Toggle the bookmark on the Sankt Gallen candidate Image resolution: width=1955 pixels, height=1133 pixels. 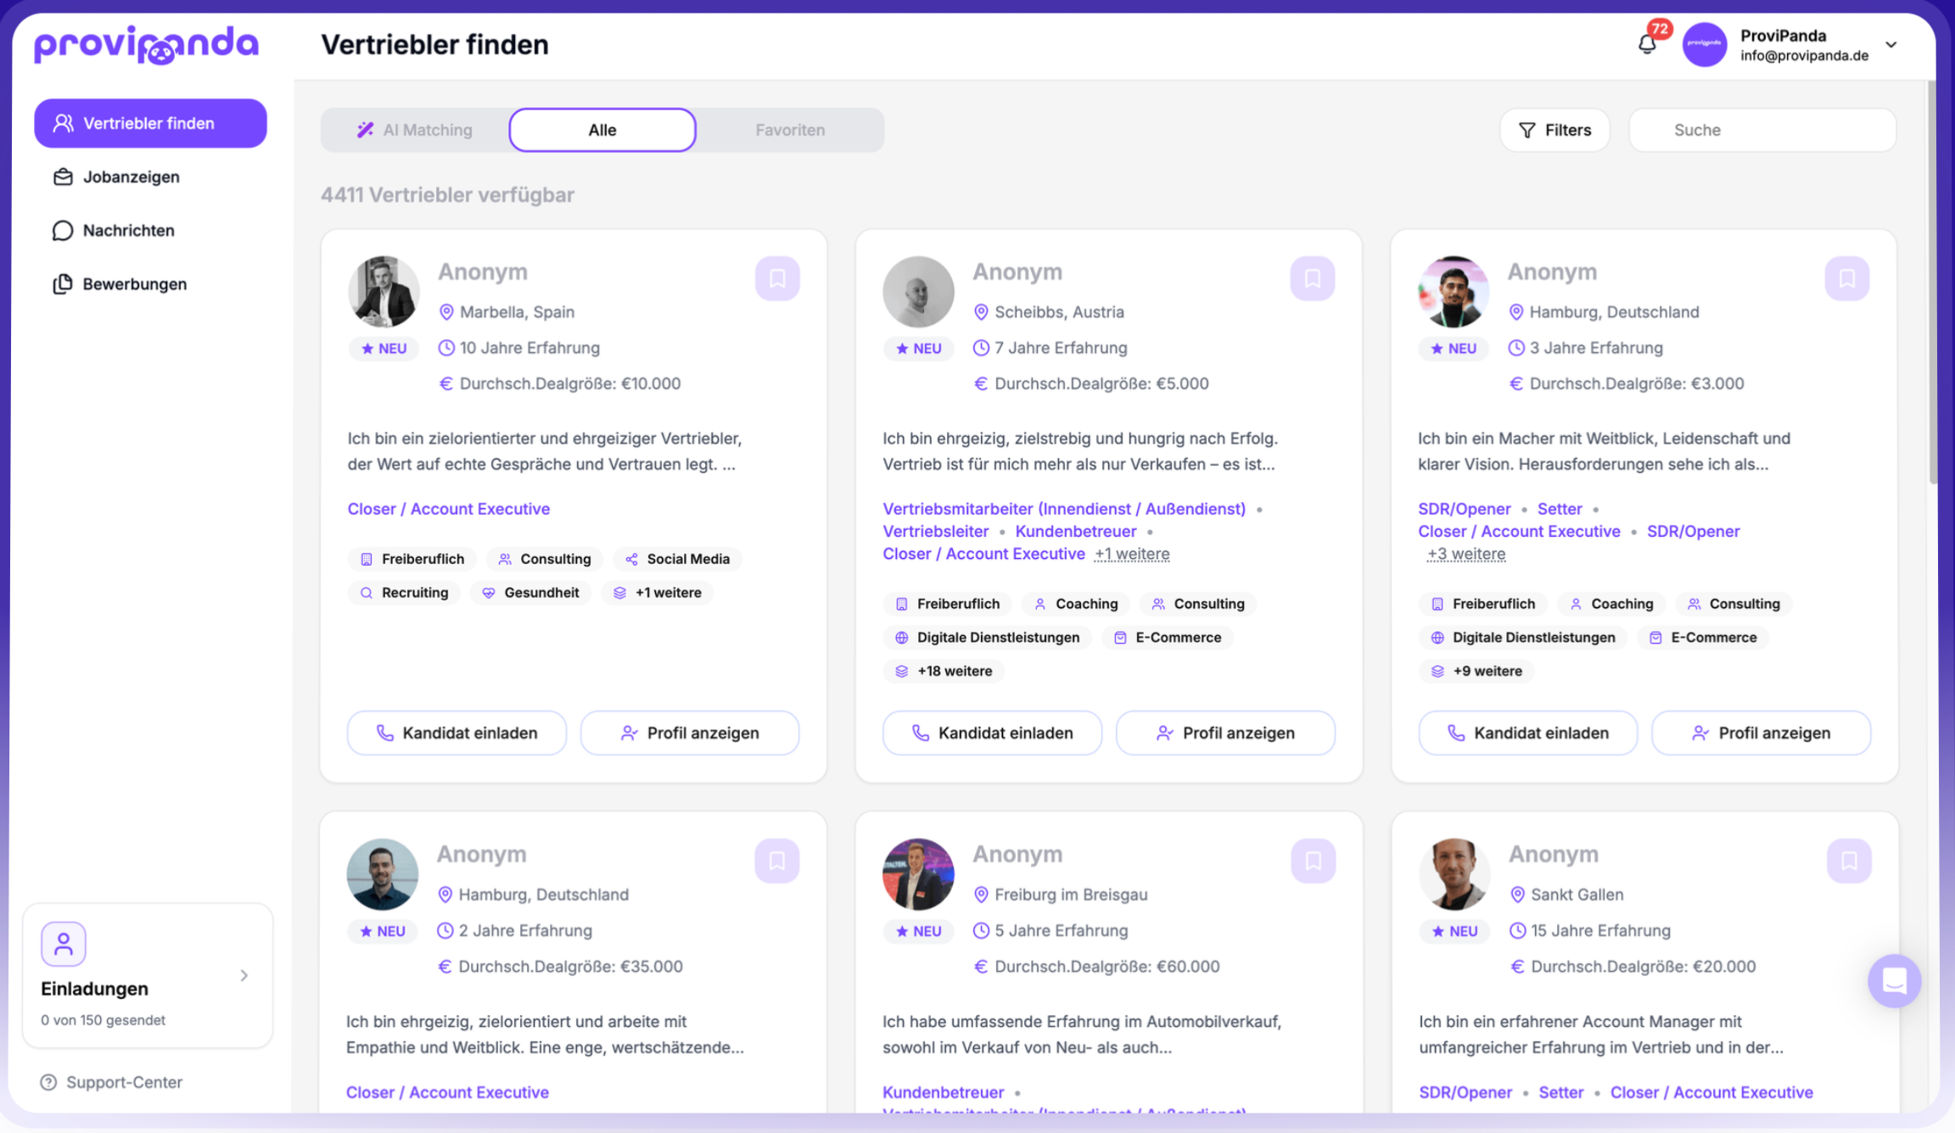[1848, 861]
